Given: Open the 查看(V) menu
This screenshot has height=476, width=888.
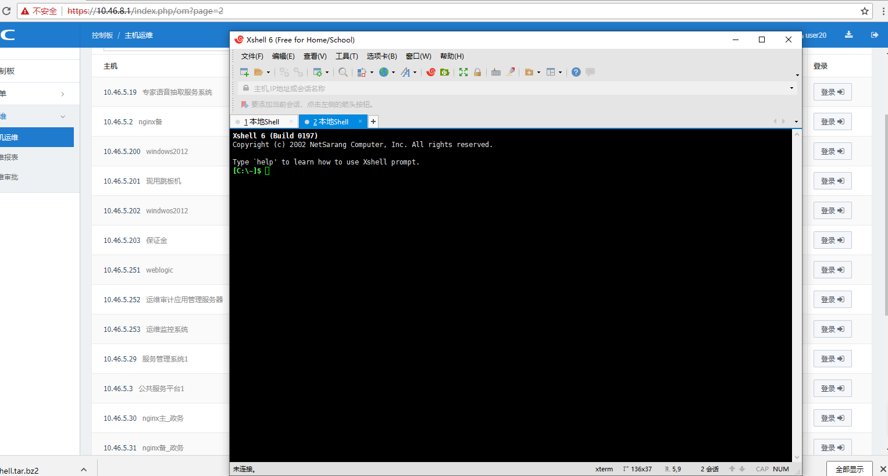Looking at the screenshot, I should pos(315,56).
